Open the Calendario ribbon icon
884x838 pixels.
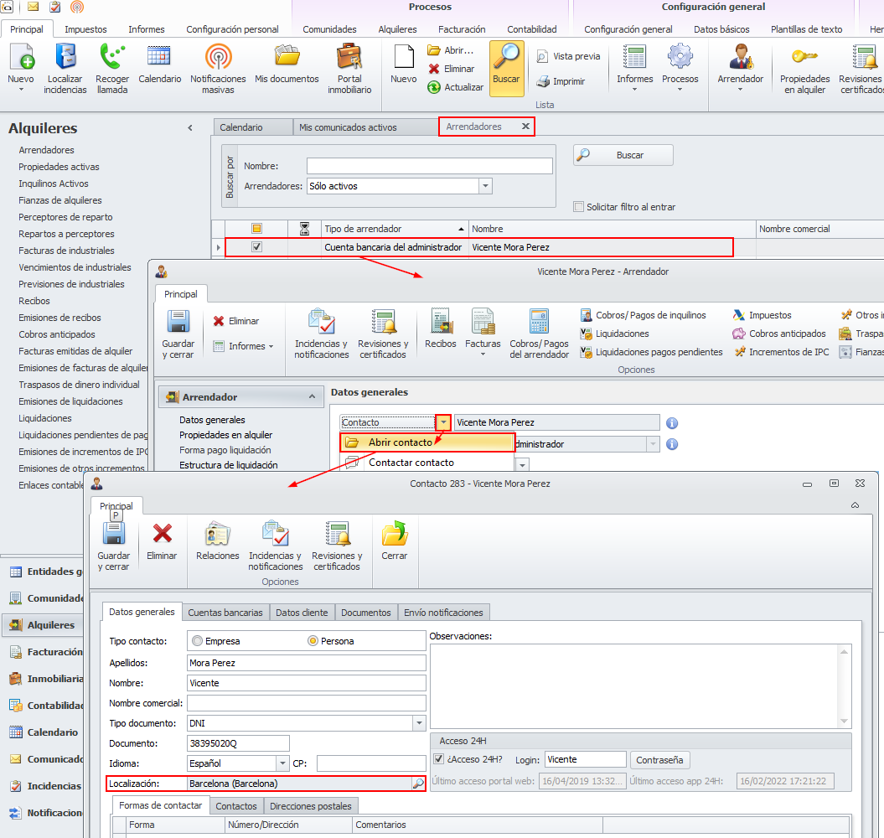pos(159,63)
